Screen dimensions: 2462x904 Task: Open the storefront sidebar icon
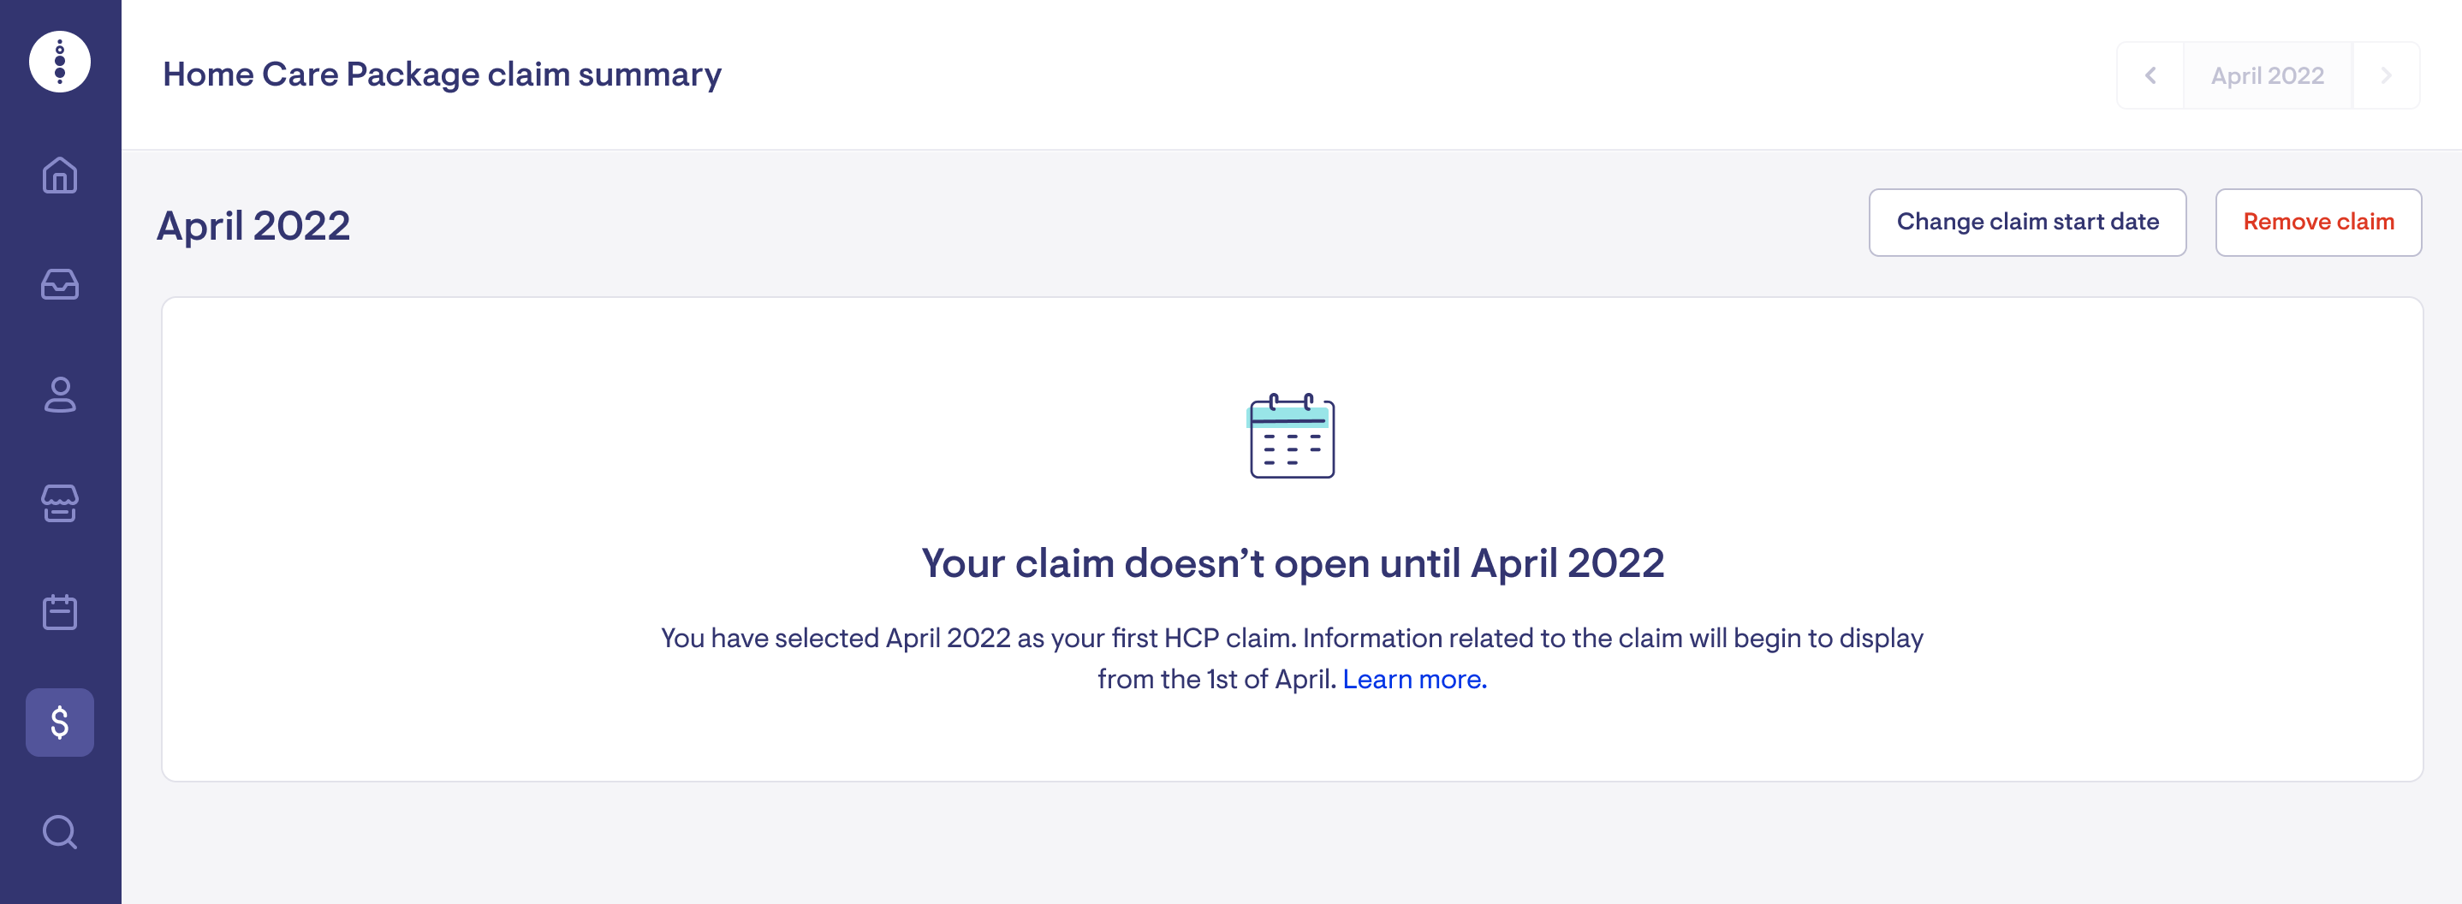(60, 503)
